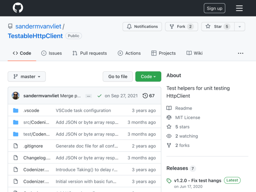Click the .gitignore file icon
This screenshot has width=256, height=192.
[x=16, y=146]
